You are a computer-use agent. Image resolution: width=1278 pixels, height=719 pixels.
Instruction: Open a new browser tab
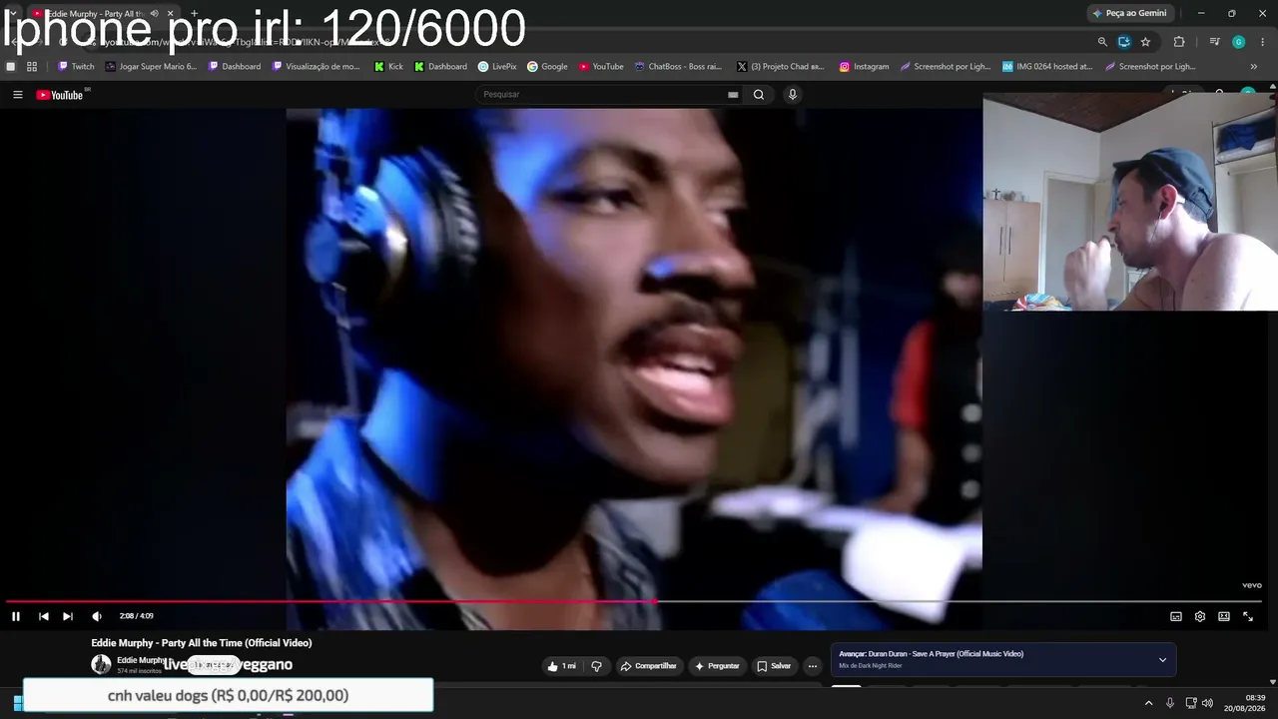click(x=194, y=14)
